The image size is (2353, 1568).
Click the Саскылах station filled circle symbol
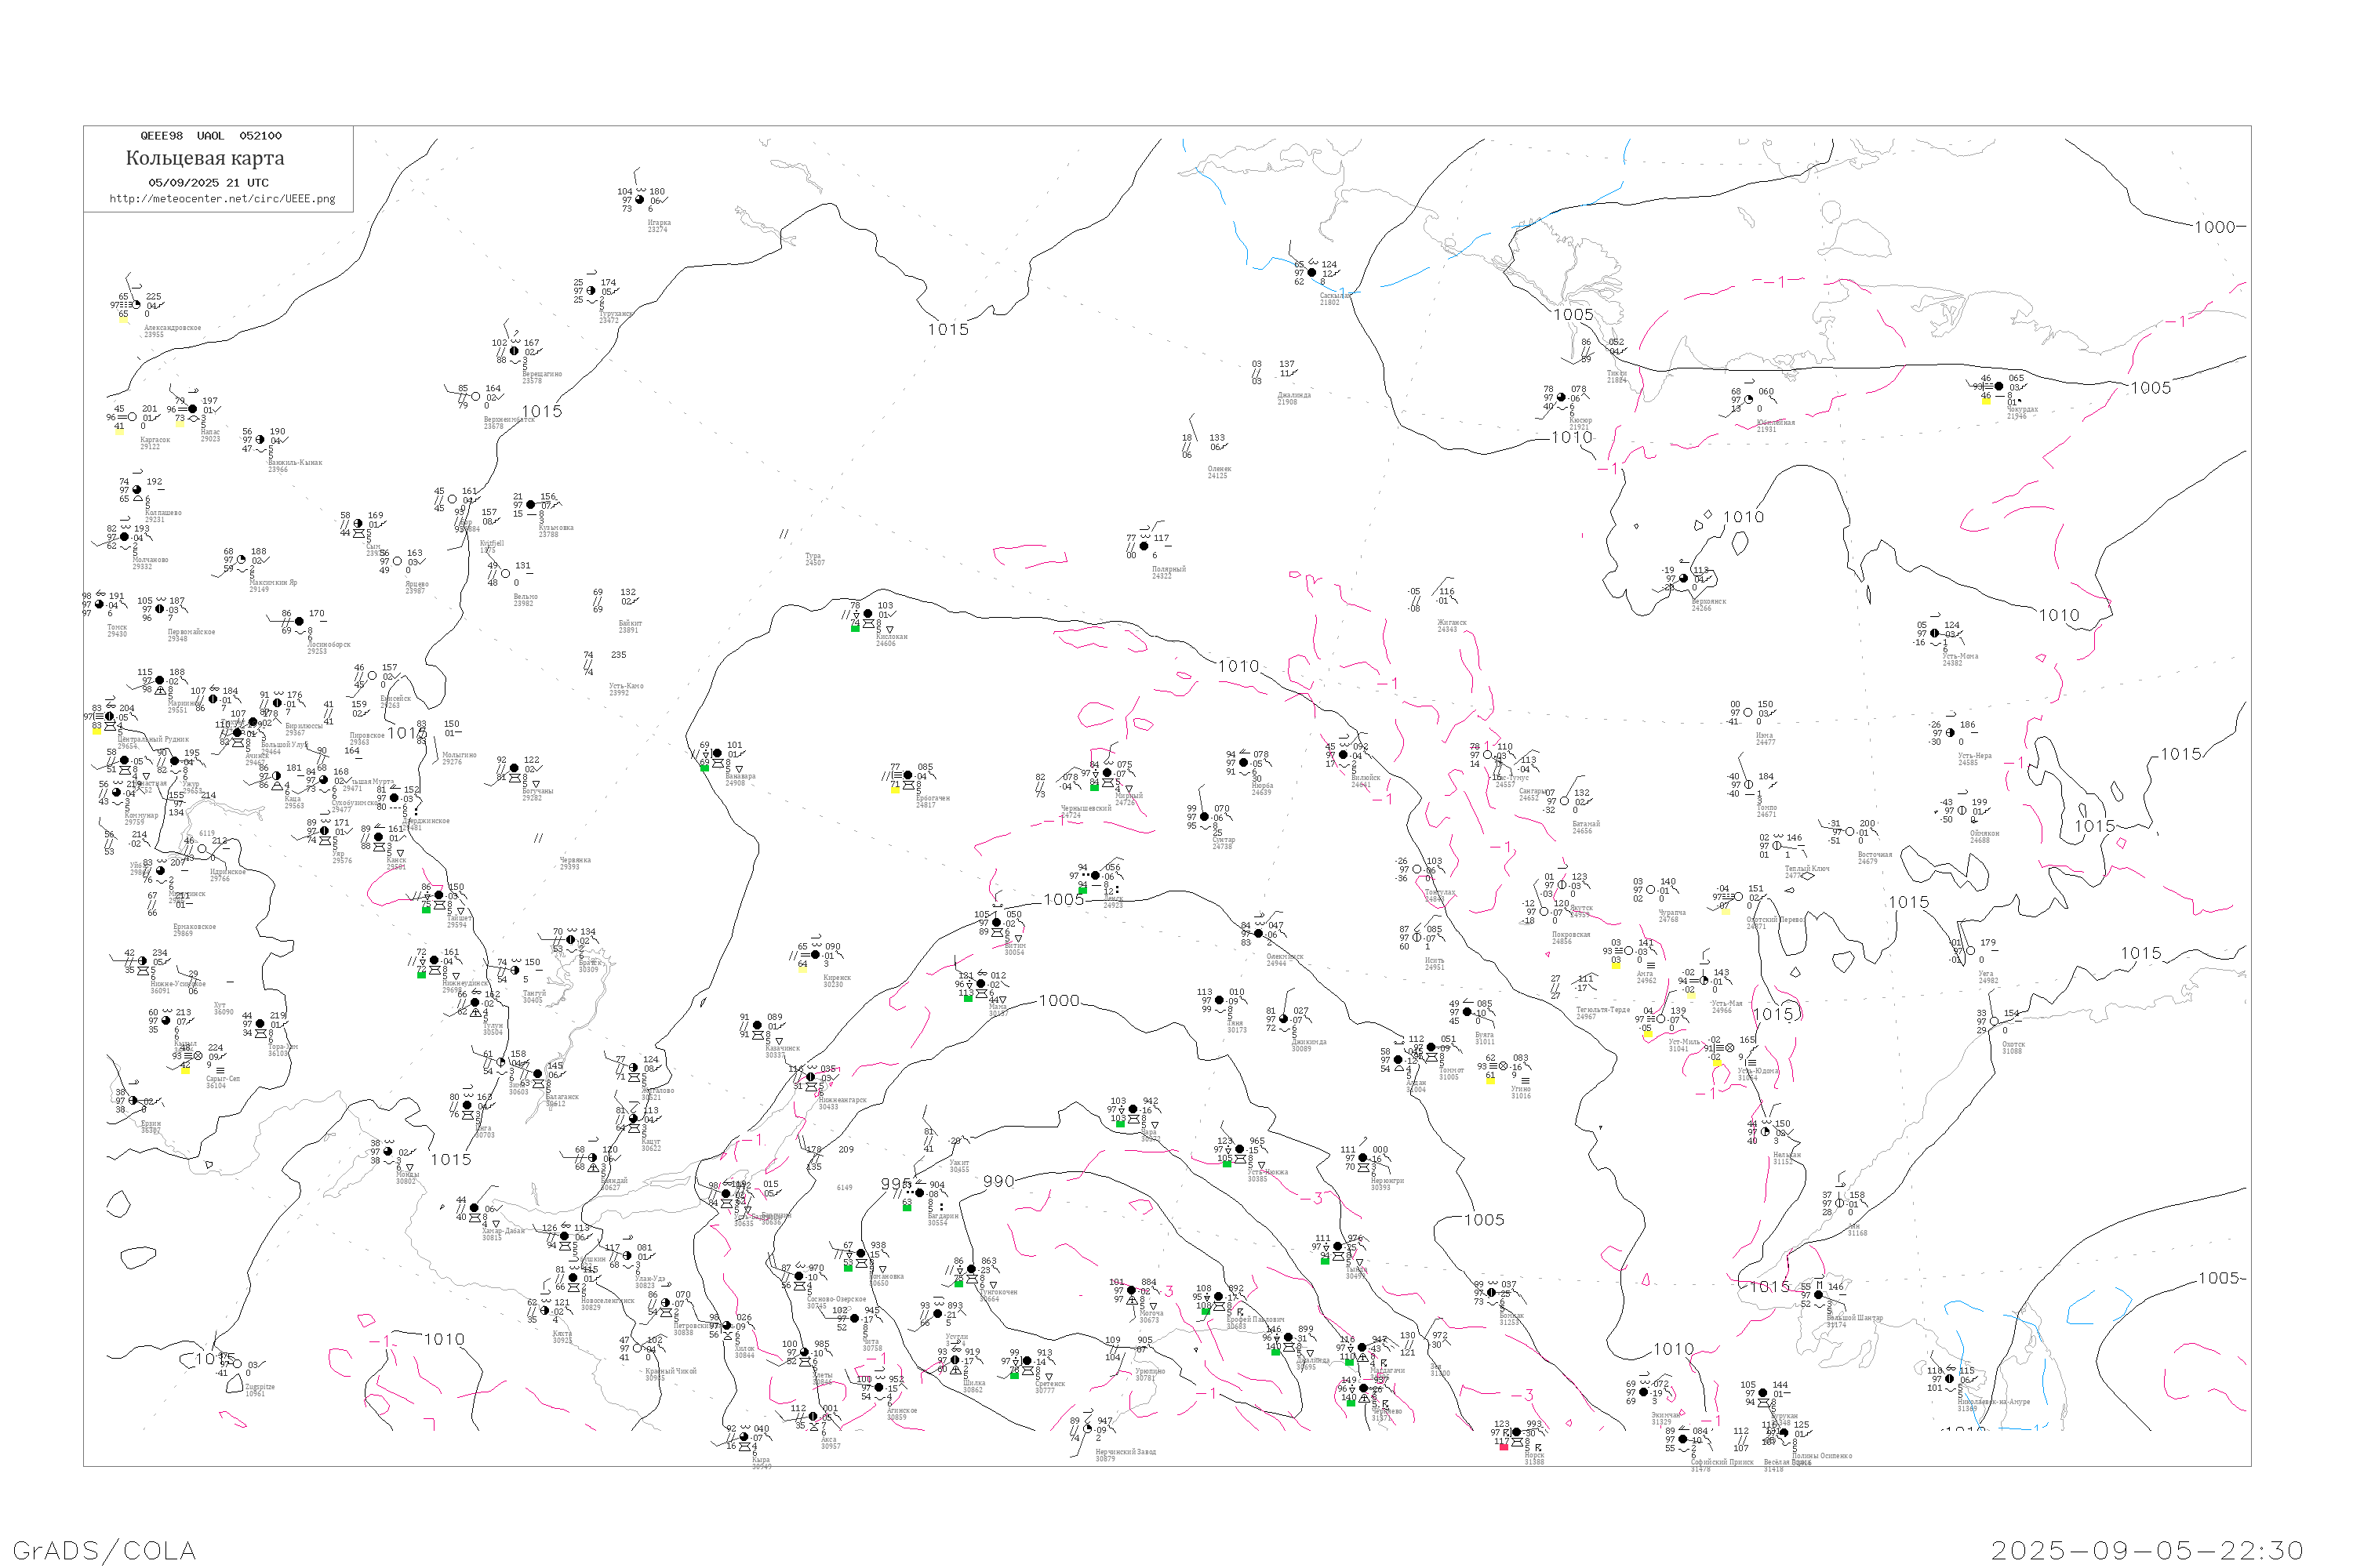pyautogui.click(x=1311, y=272)
